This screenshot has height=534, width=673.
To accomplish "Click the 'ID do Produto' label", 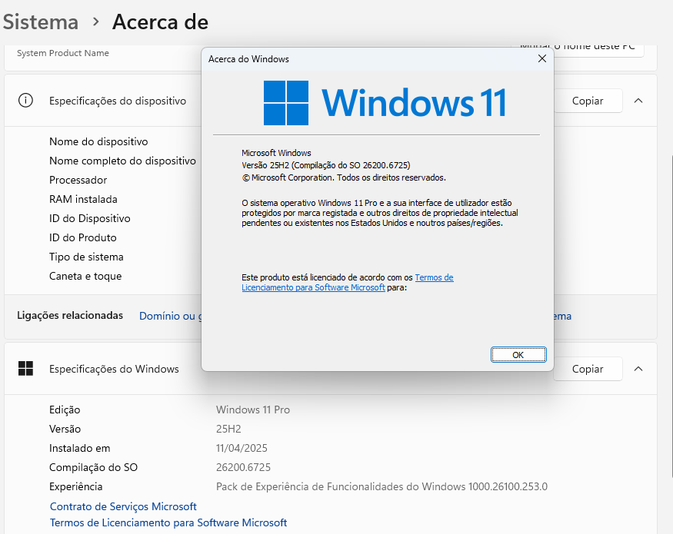I will click(83, 237).
